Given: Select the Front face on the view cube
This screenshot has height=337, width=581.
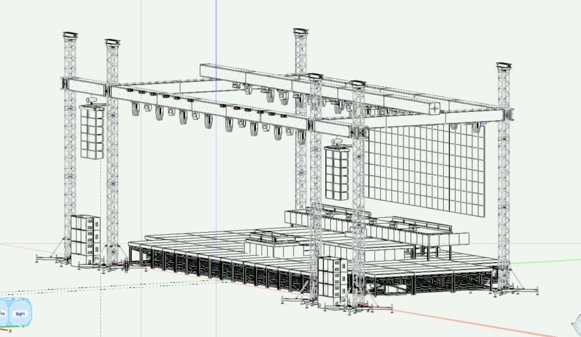Looking at the screenshot, I should (3, 313).
